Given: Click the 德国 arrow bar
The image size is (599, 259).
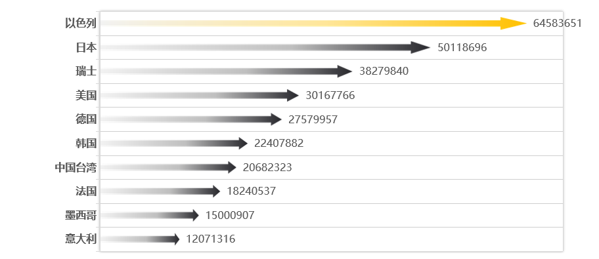Looking at the screenshot, I should click(x=191, y=119).
